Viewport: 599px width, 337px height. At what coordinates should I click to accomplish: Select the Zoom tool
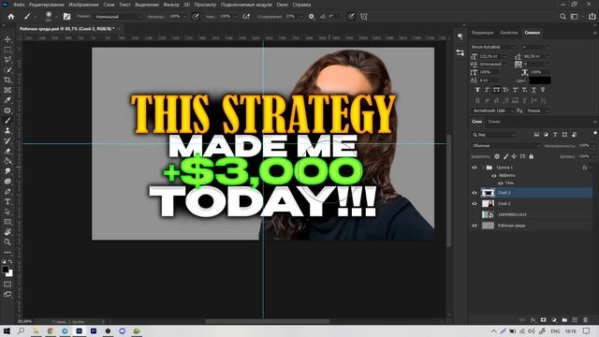7,242
